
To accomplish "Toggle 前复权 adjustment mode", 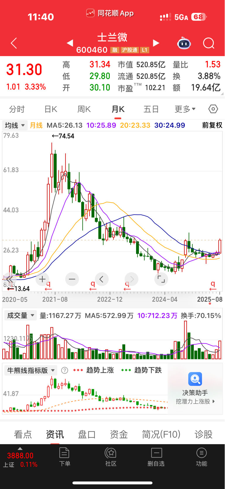I will click(212, 125).
